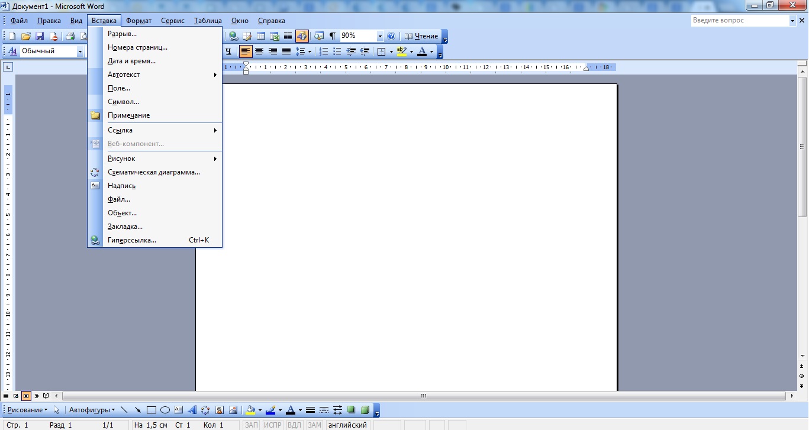Toggle paragraph marks (¶) display
The height and width of the screenshot is (430, 809).
pyautogui.click(x=333, y=36)
